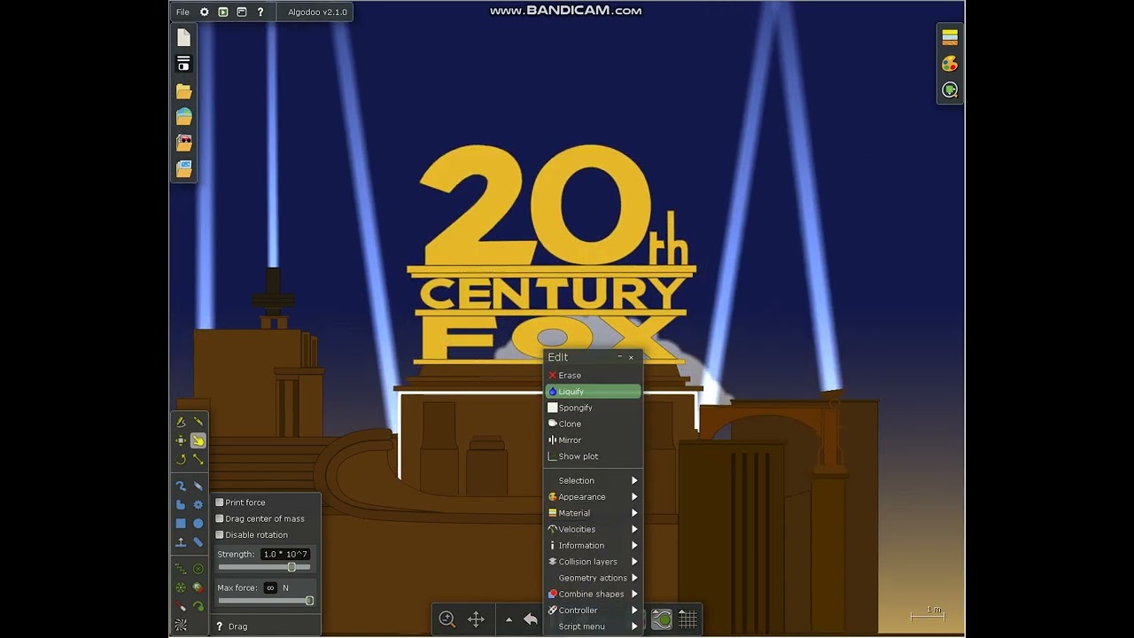Click the green circle icon below the palette

(x=950, y=89)
